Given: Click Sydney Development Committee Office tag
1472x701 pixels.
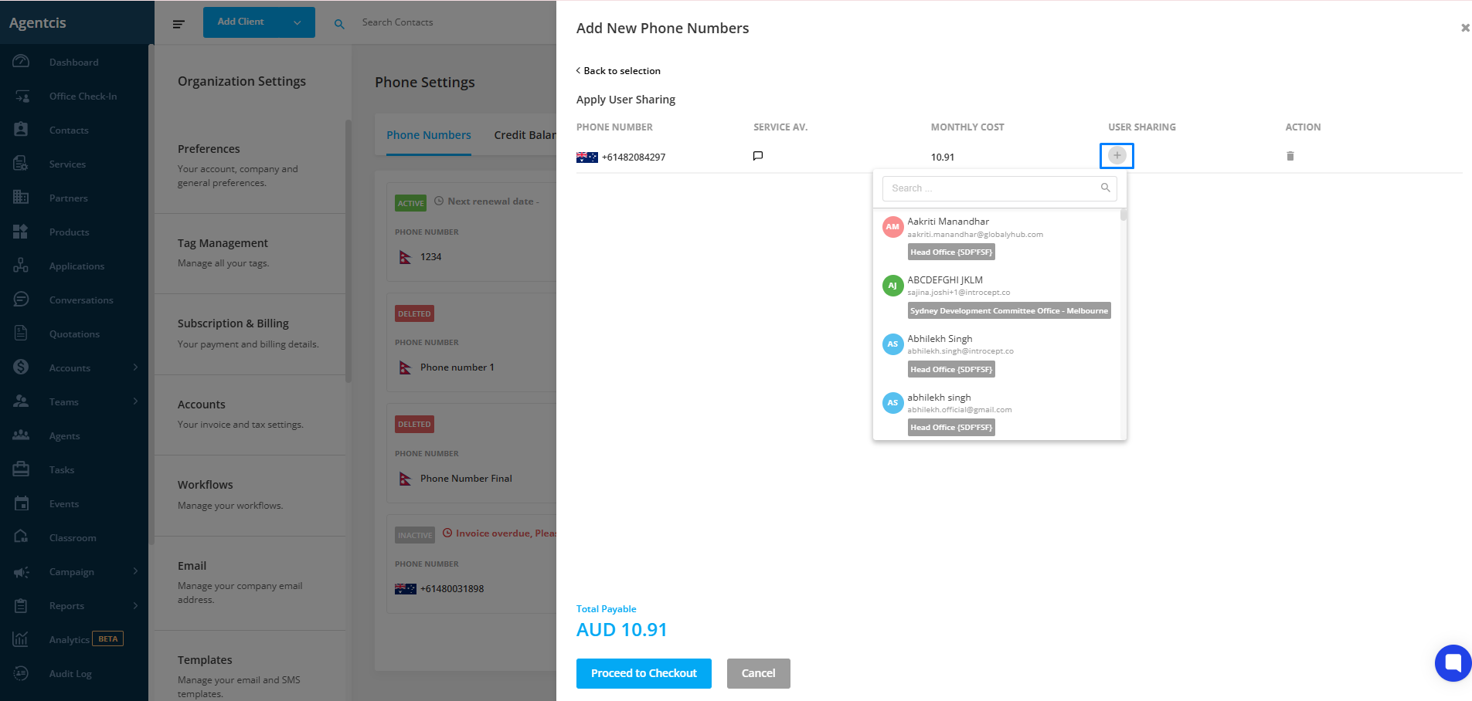Looking at the screenshot, I should click(1009, 310).
